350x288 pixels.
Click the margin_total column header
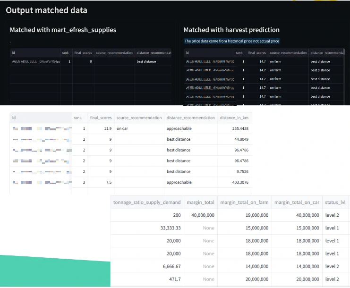(x=201, y=203)
